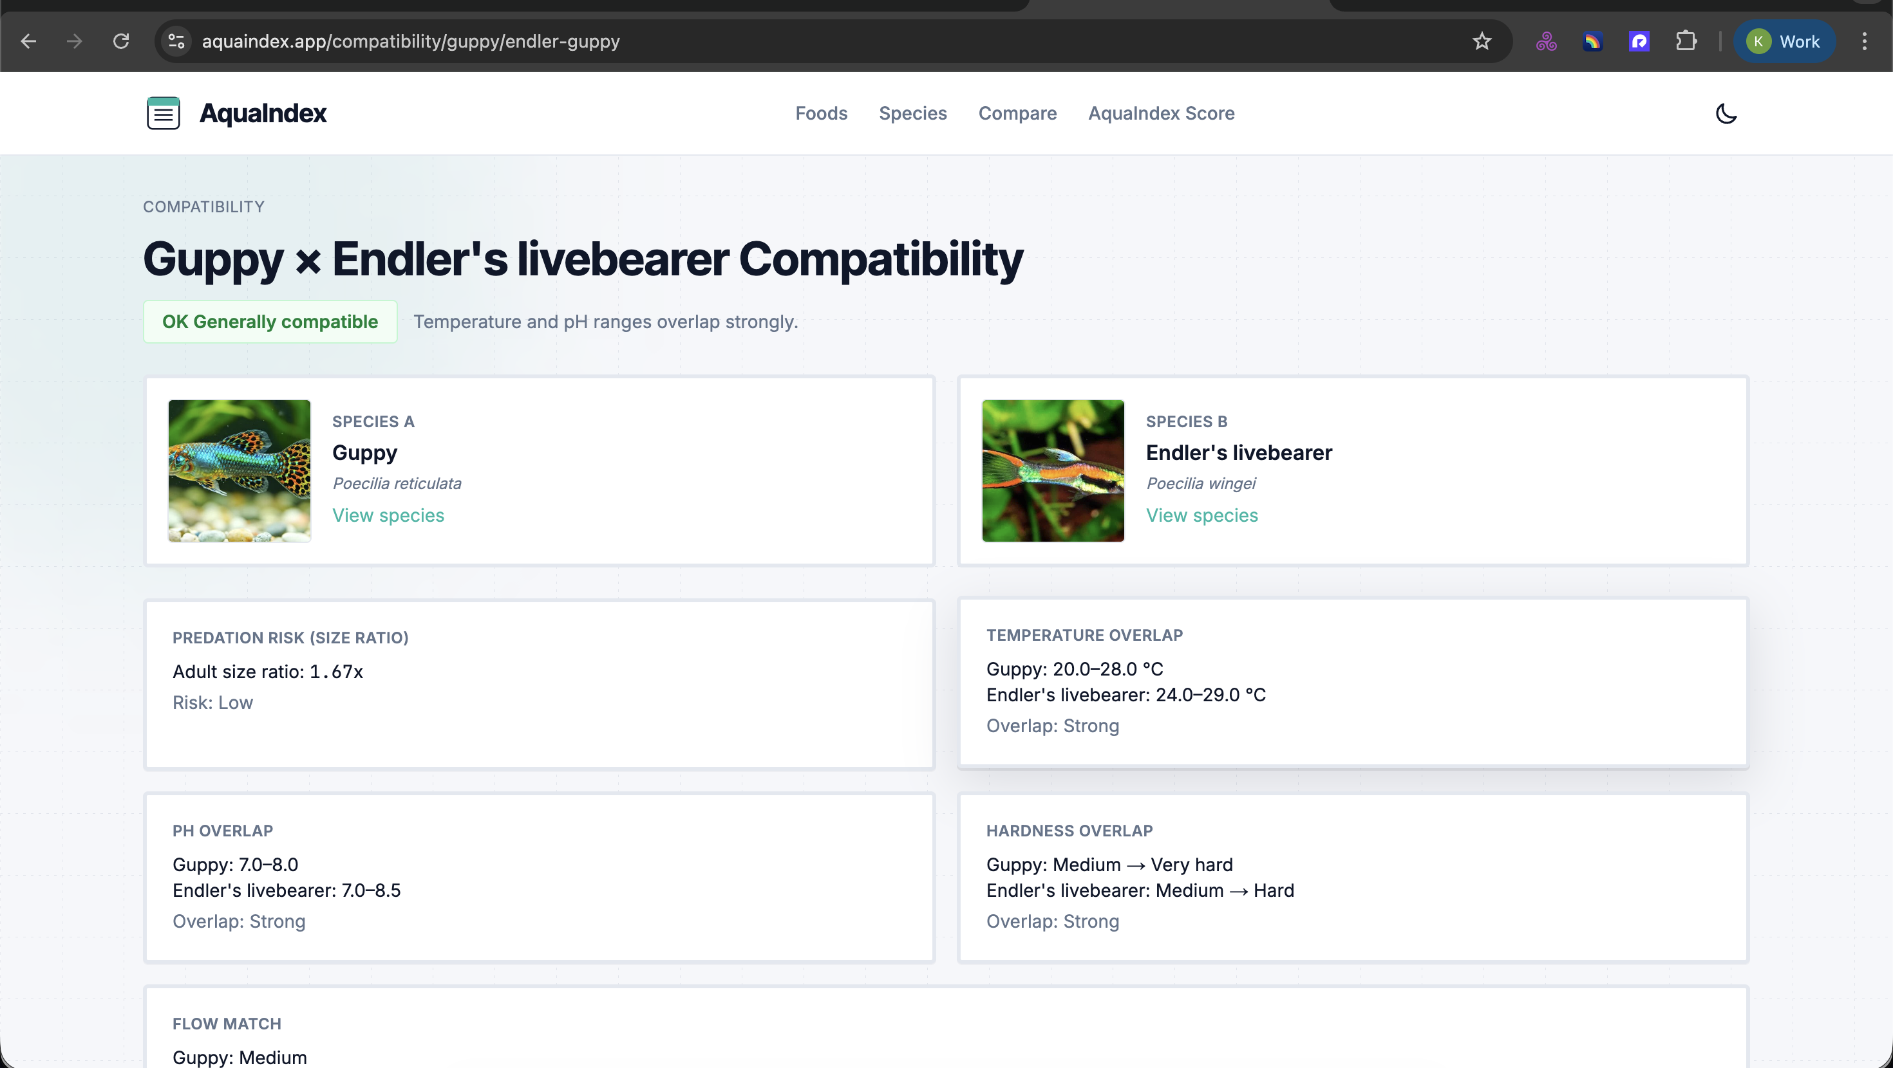The height and width of the screenshot is (1068, 1893).
Task: Reload the page using the refresh icon
Action: click(x=122, y=41)
